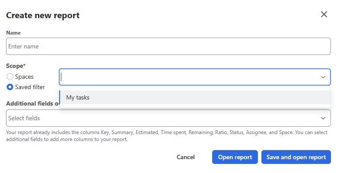Click the red asterisk beside Scope

tap(25, 66)
